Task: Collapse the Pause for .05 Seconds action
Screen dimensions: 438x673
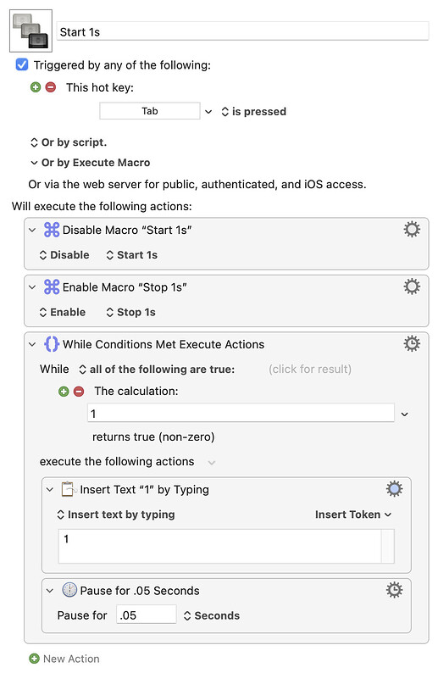Action: pos(50,591)
